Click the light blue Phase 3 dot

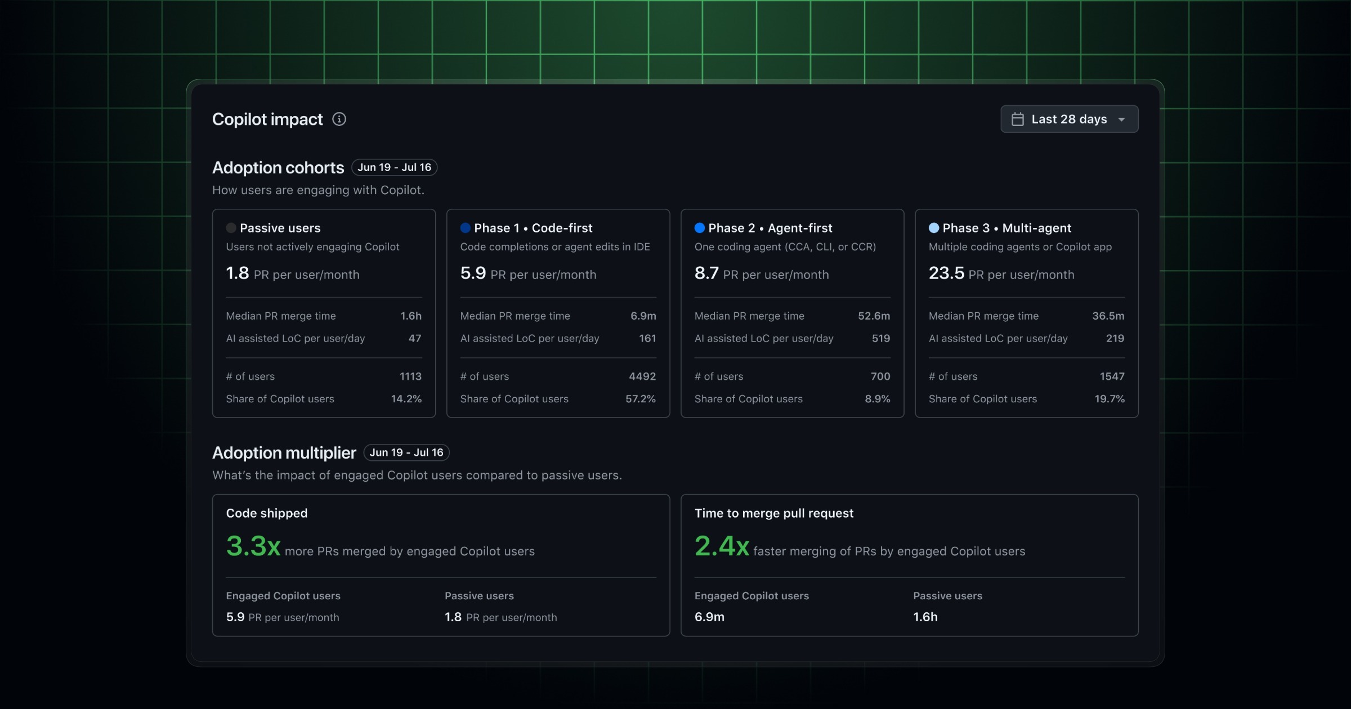(934, 228)
